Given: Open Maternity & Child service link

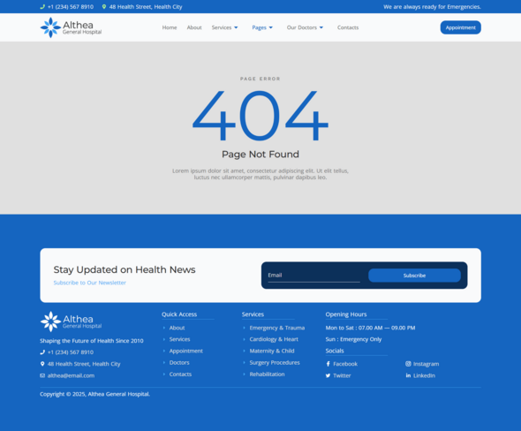Looking at the screenshot, I should coord(272,351).
